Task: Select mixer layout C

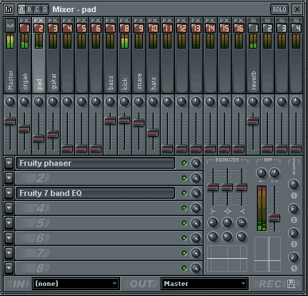Action: pos(37,9)
